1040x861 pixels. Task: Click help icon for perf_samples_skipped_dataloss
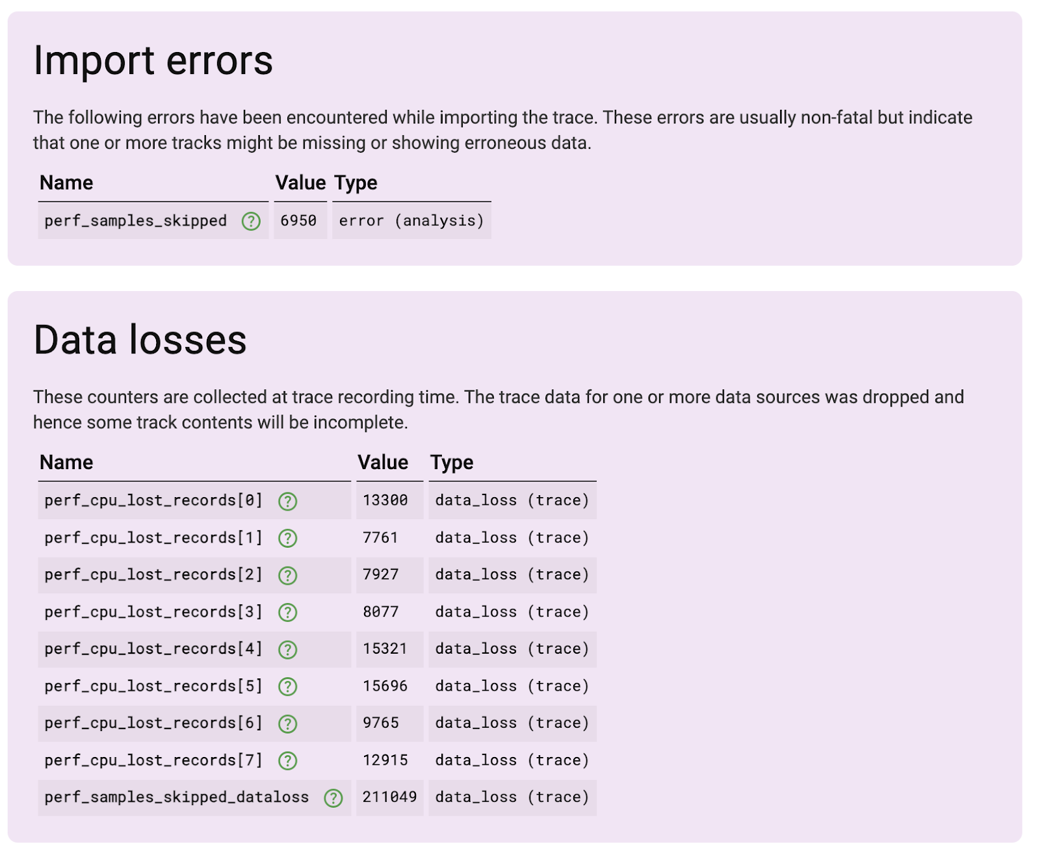point(333,797)
